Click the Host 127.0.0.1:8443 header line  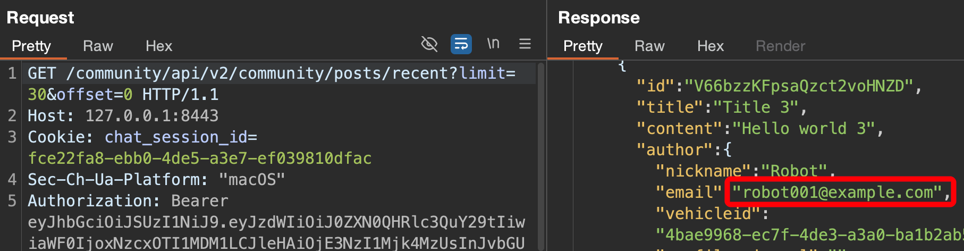(x=123, y=116)
